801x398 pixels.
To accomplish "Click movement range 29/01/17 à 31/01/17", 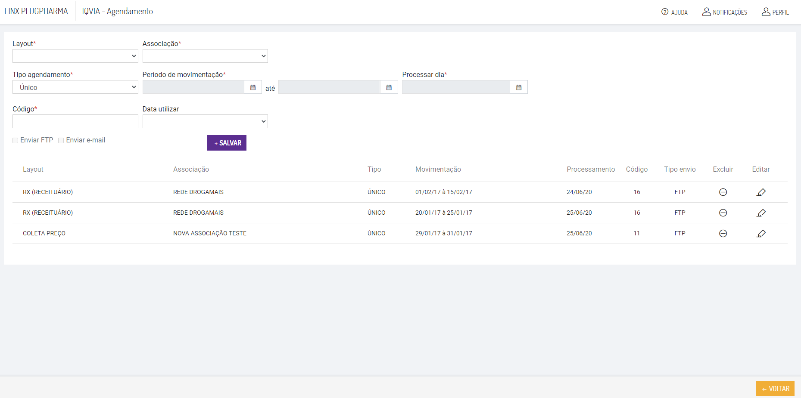I will point(444,233).
